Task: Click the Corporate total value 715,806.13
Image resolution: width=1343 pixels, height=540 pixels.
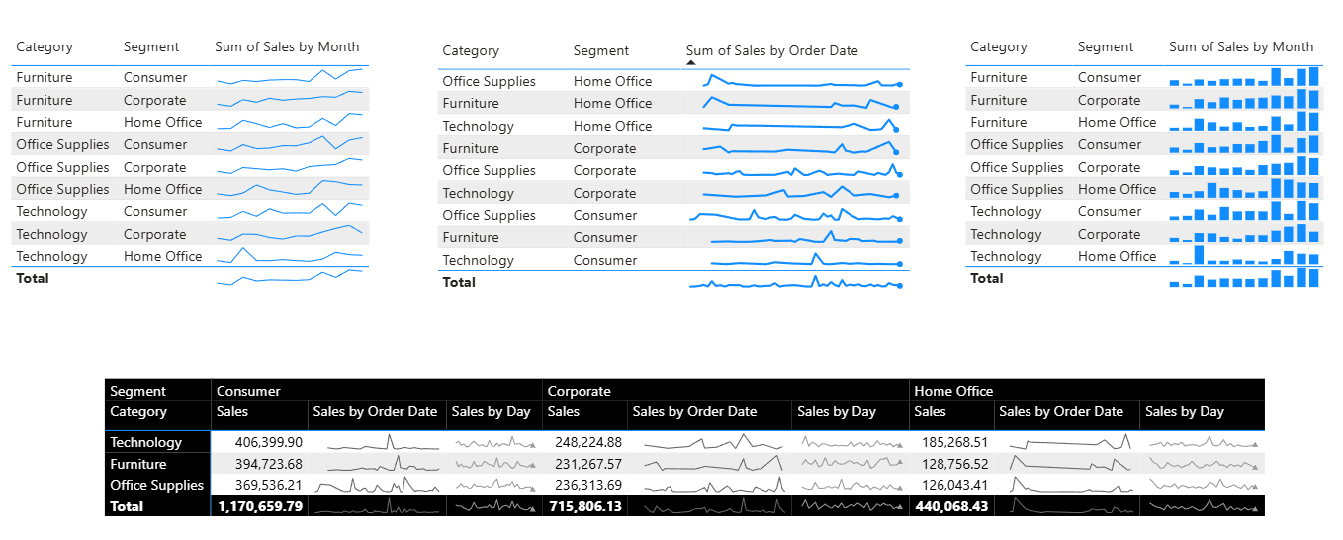Action: pyautogui.click(x=584, y=506)
